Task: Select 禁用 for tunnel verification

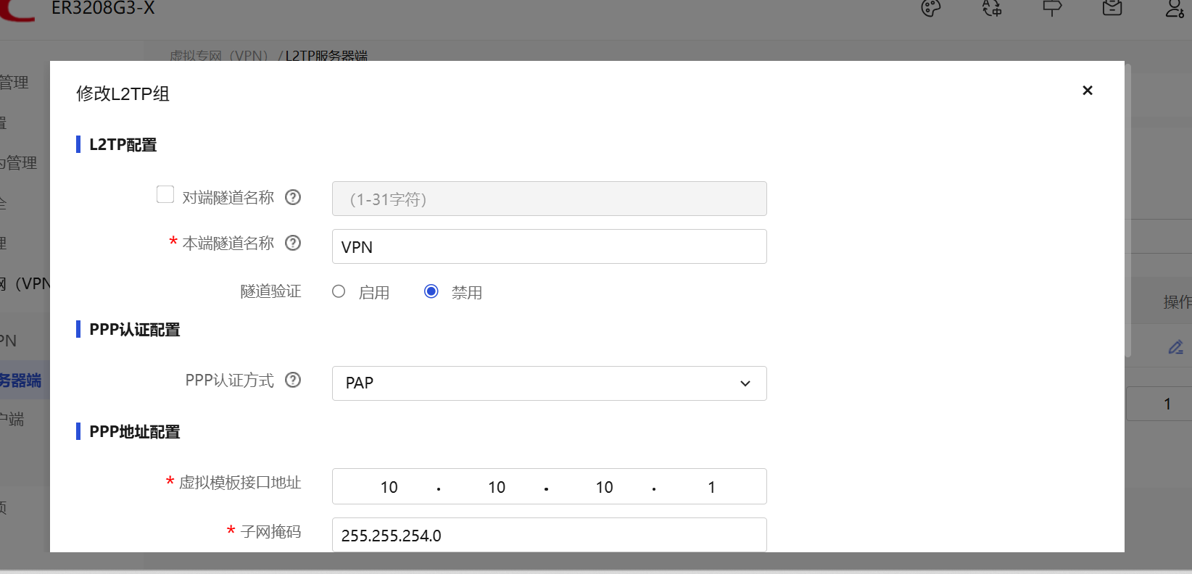Action: point(431,291)
